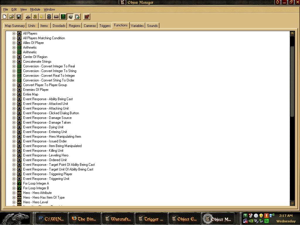Open the Terrain Editor mountain icon

[x=28, y=17]
